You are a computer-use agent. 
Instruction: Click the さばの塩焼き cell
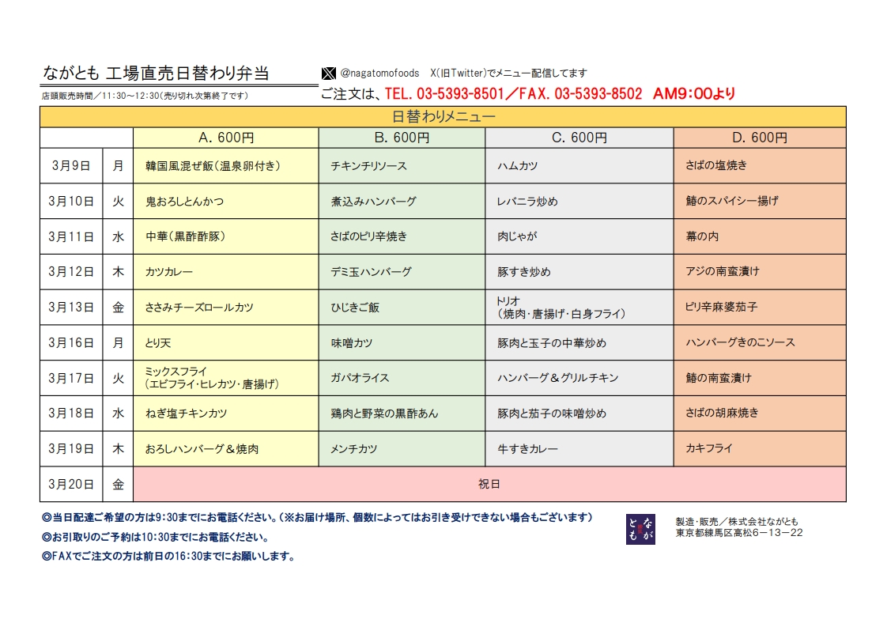(x=760, y=166)
